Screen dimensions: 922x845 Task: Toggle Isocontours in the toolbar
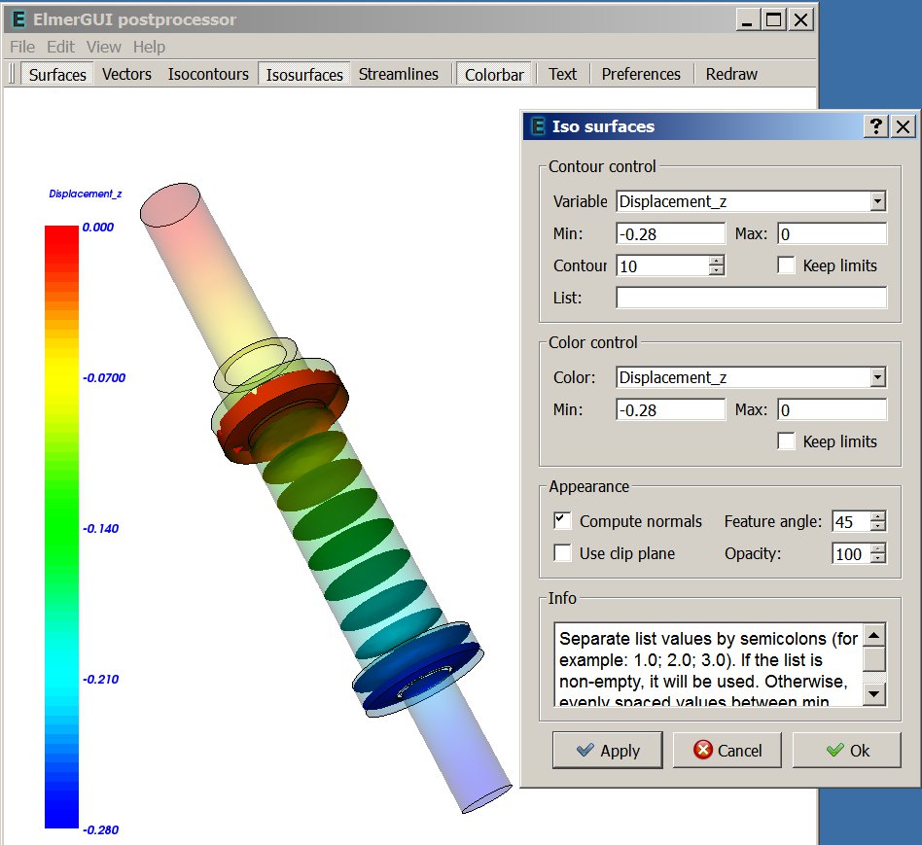click(x=208, y=75)
